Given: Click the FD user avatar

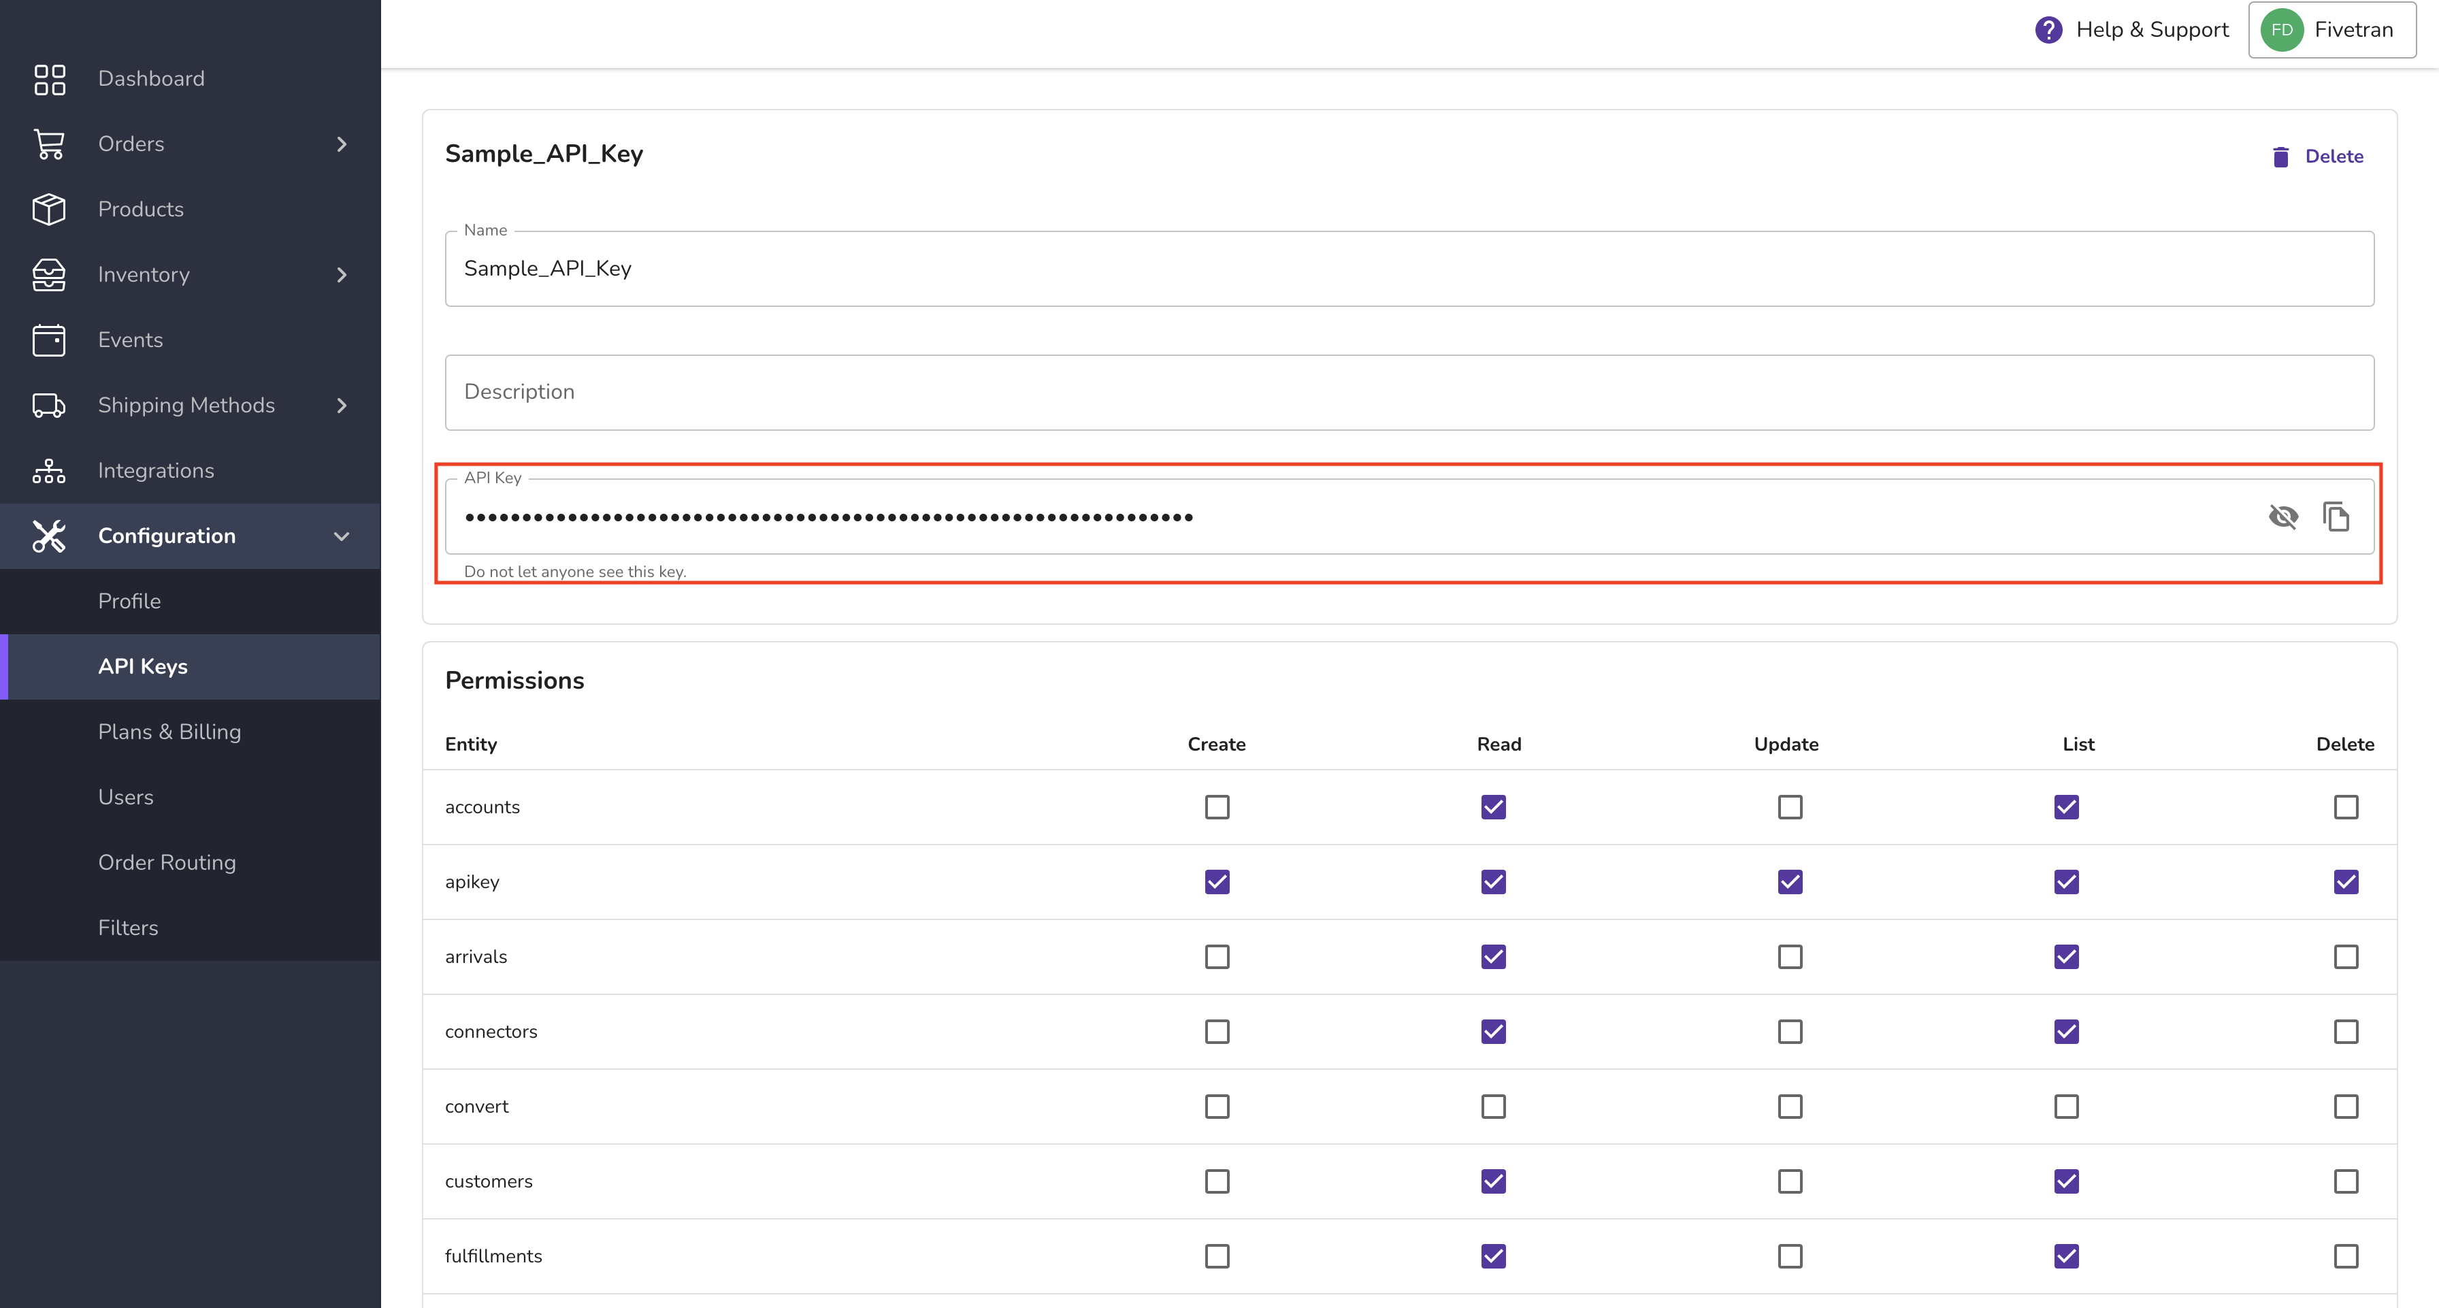Looking at the screenshot, I should click(2282, 31).
